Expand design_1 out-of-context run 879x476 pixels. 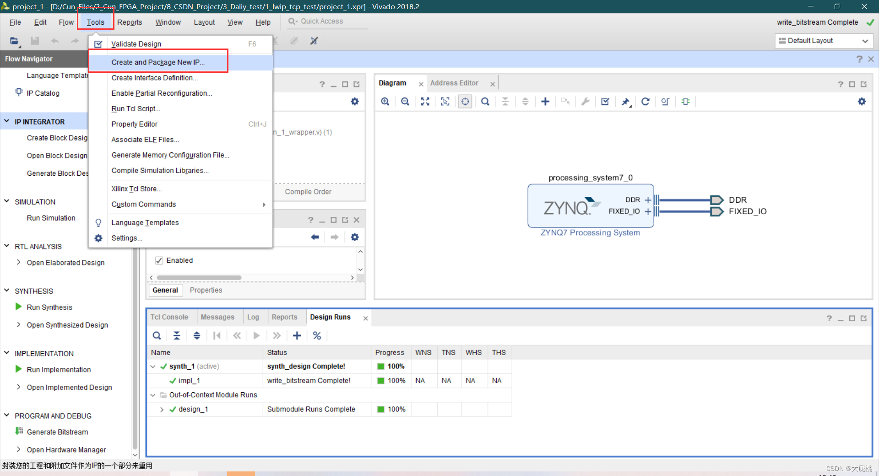point(162,409)
